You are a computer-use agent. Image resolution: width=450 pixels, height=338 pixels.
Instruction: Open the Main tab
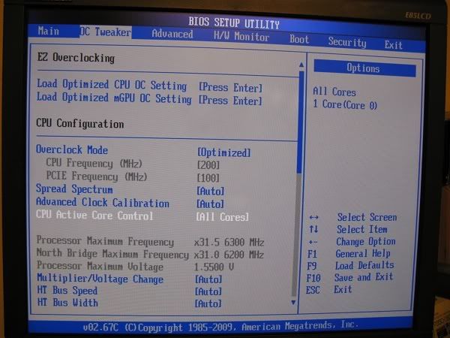49,31
